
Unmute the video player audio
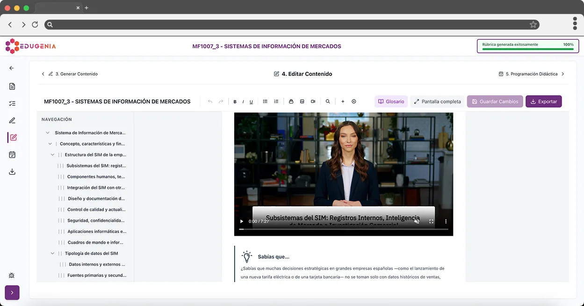pos(417,221)
